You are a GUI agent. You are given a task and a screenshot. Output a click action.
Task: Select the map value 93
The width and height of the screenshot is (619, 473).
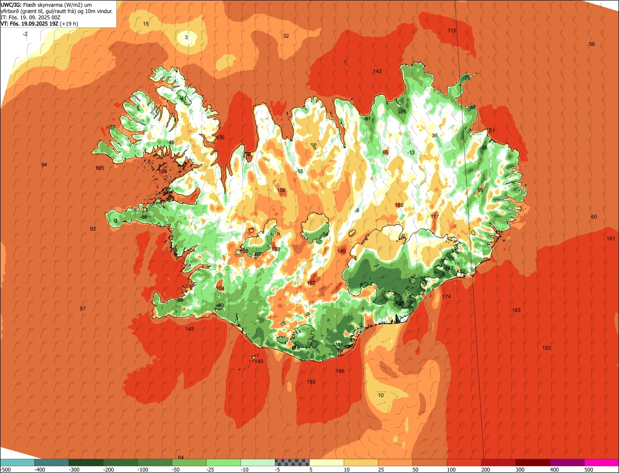tap(93, 229)
